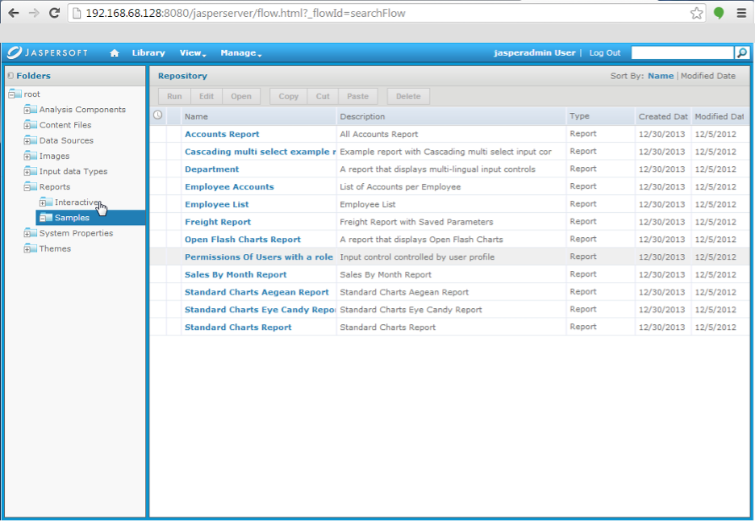755x521 pixels.
Task: Click the Name column header
Action: click(259, 116)
